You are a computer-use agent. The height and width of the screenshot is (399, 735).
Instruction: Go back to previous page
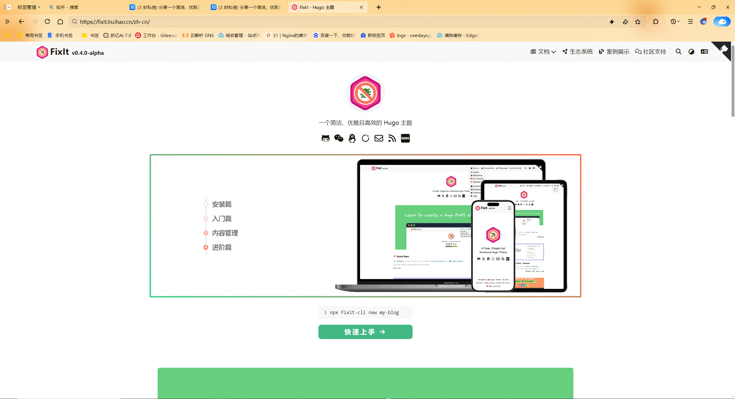tap(21, 22)
